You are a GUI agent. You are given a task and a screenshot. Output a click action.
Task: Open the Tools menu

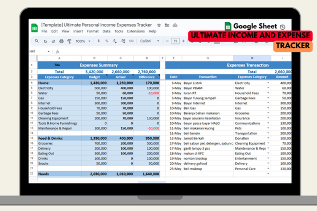pyautogui.click(x=118, y=31)
